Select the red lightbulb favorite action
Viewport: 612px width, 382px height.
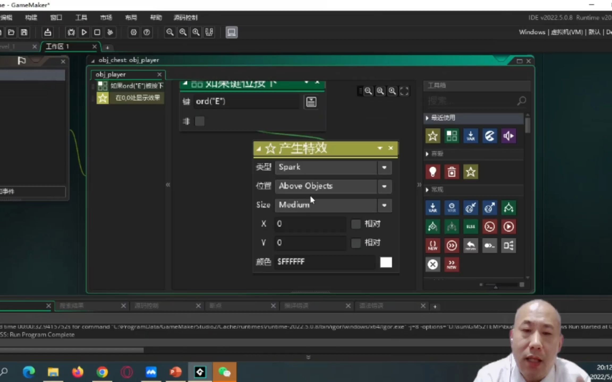click(x=433, y=172)
